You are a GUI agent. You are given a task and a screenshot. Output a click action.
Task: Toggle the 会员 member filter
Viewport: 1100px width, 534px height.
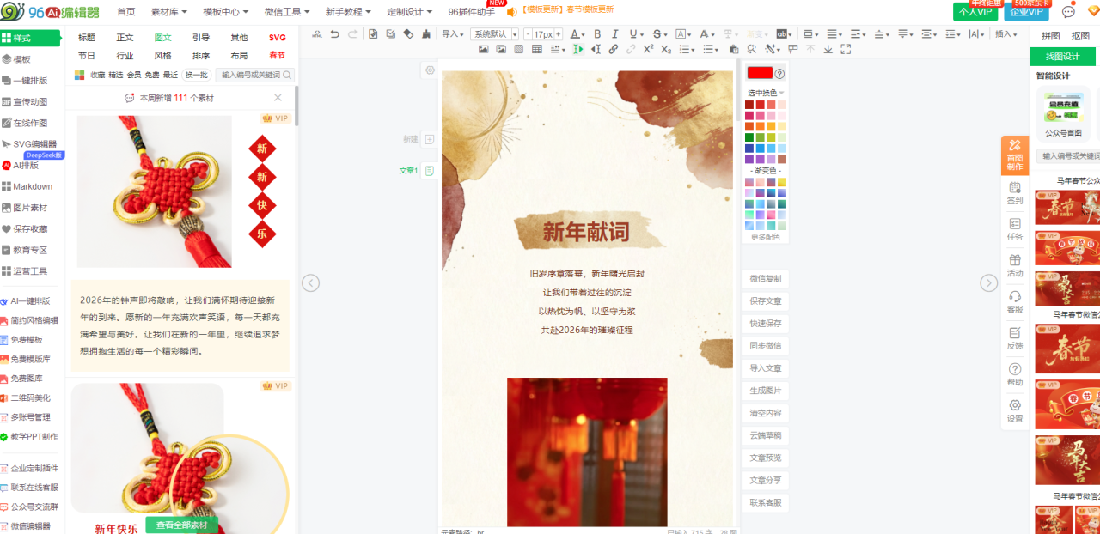(134, 75)
